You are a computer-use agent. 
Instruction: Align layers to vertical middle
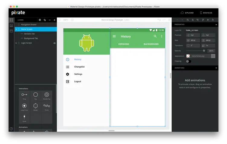(208, 20)
